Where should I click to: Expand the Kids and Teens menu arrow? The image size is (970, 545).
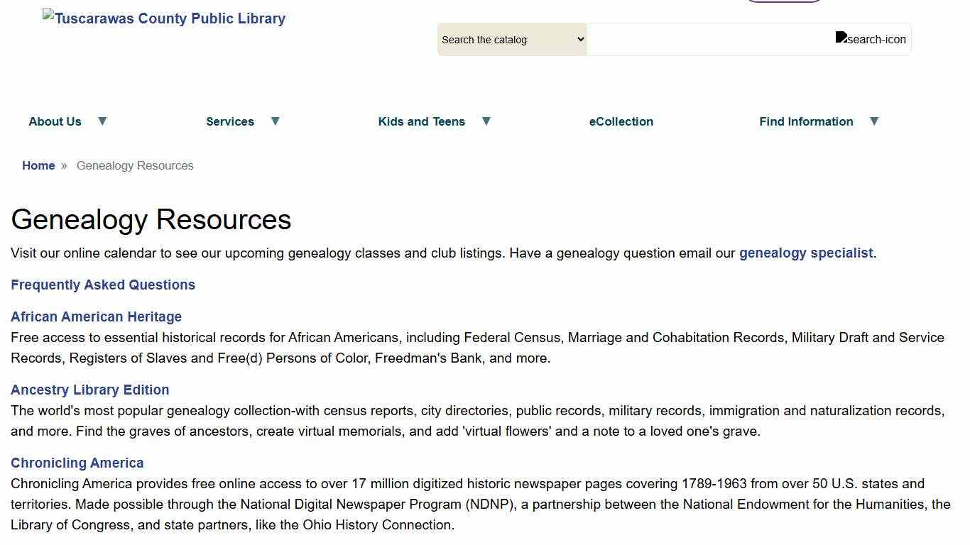486,121
